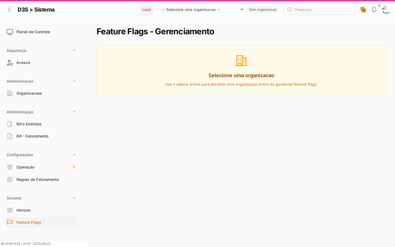Viewport: 395px width, 247px height.
Task: Collapse the Administracao section
Action: [74, 81]
